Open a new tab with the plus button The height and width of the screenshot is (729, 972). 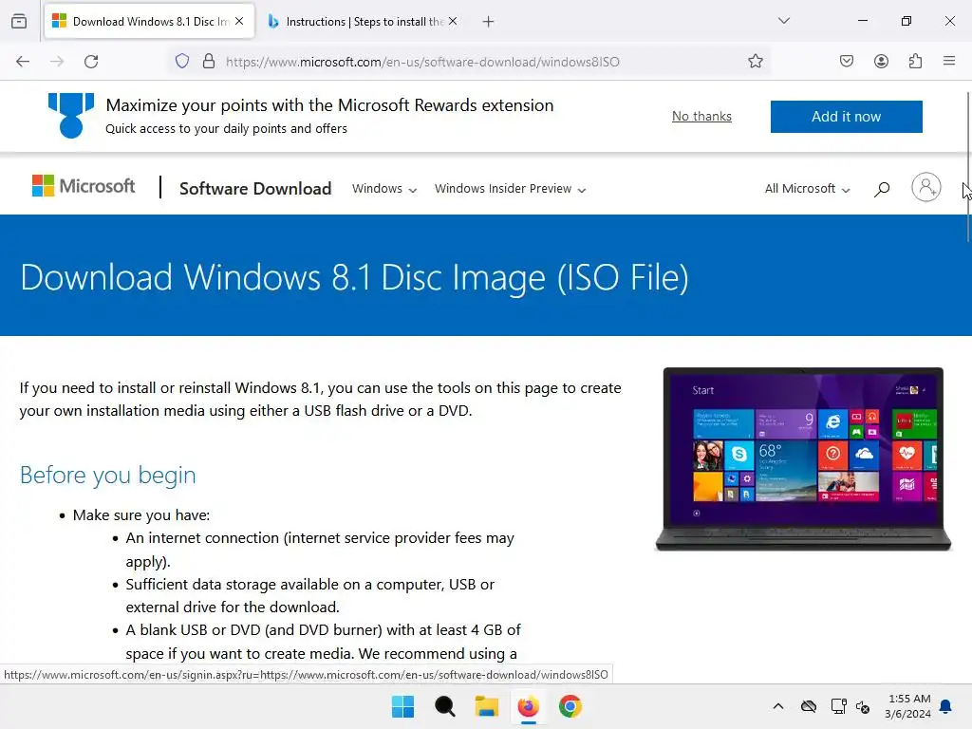point(489,22)
